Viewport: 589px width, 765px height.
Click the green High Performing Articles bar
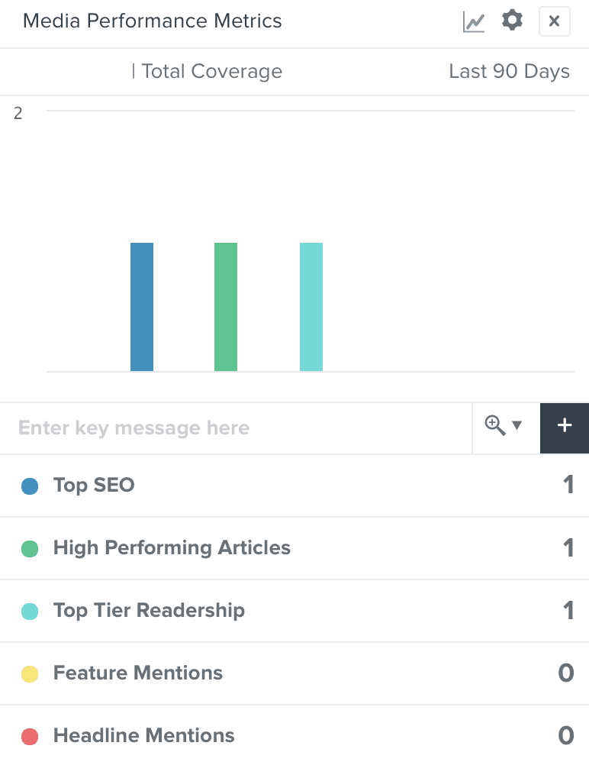tap(226, 307)
